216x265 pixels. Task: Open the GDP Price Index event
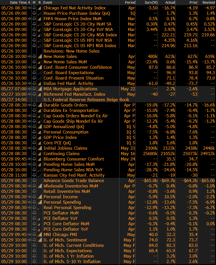point(60,137)
